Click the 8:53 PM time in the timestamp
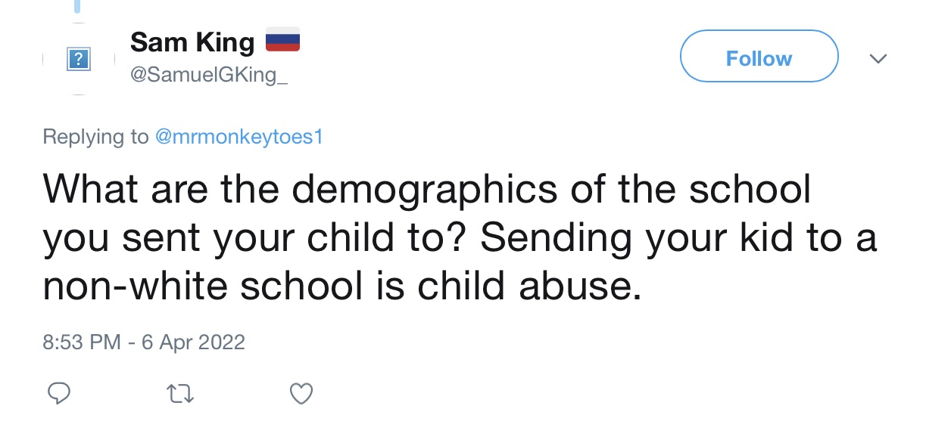This screenshot has width=951, height=446. (82, 342)
